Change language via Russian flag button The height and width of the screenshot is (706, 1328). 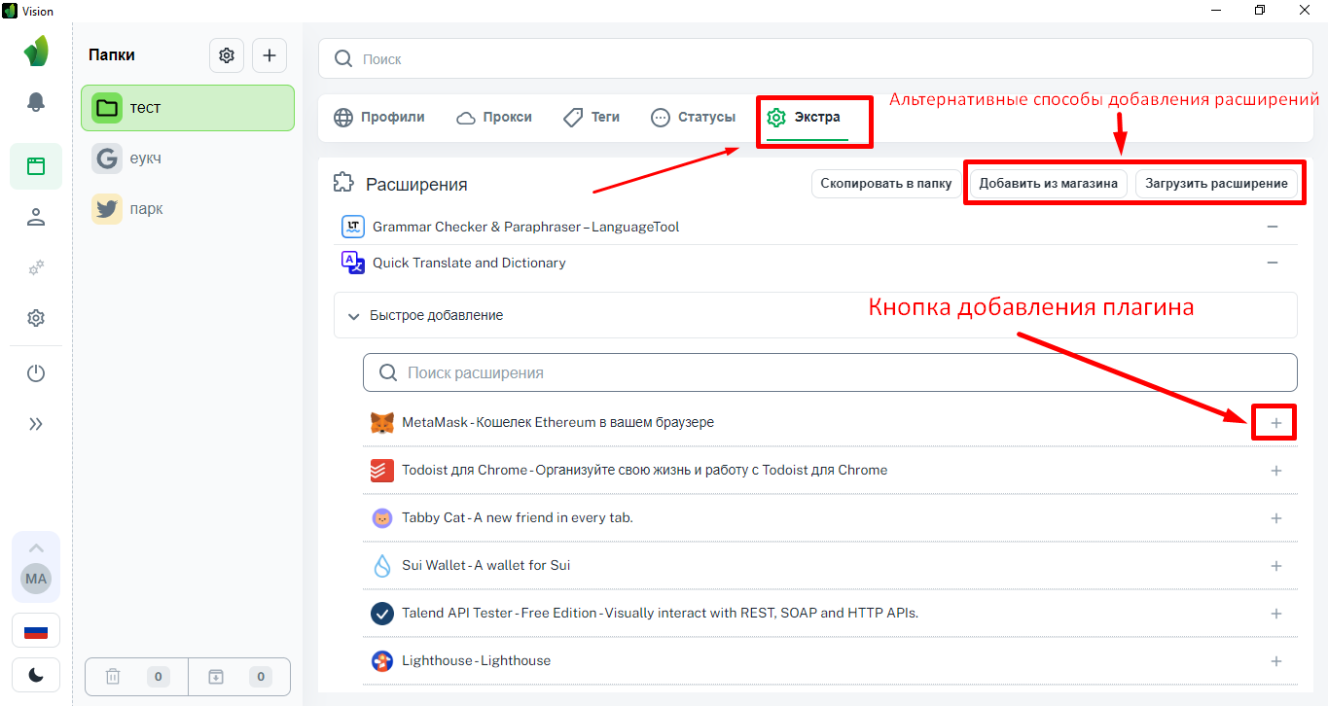(36, 631)
